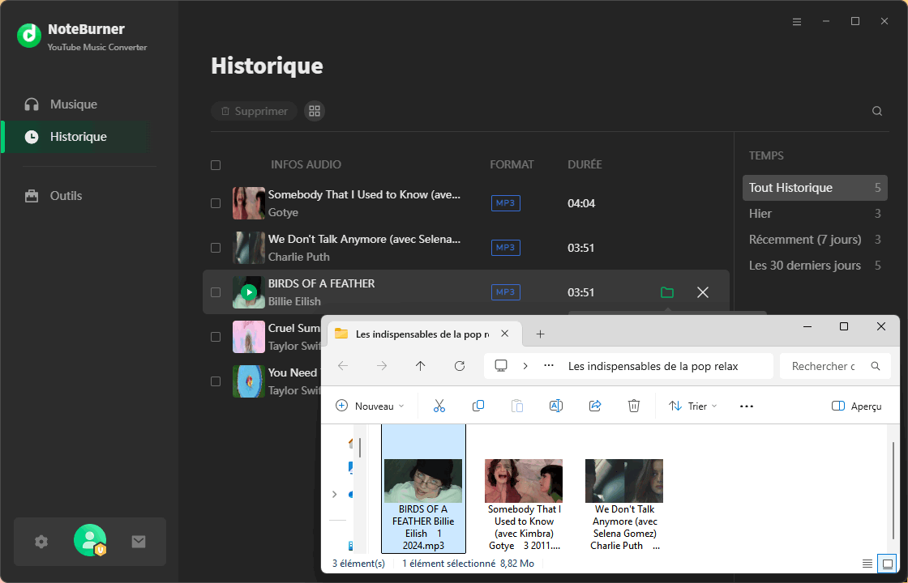Click the Supprimer button
This screenshot has height=583, width=908.
tap(255, 111)
